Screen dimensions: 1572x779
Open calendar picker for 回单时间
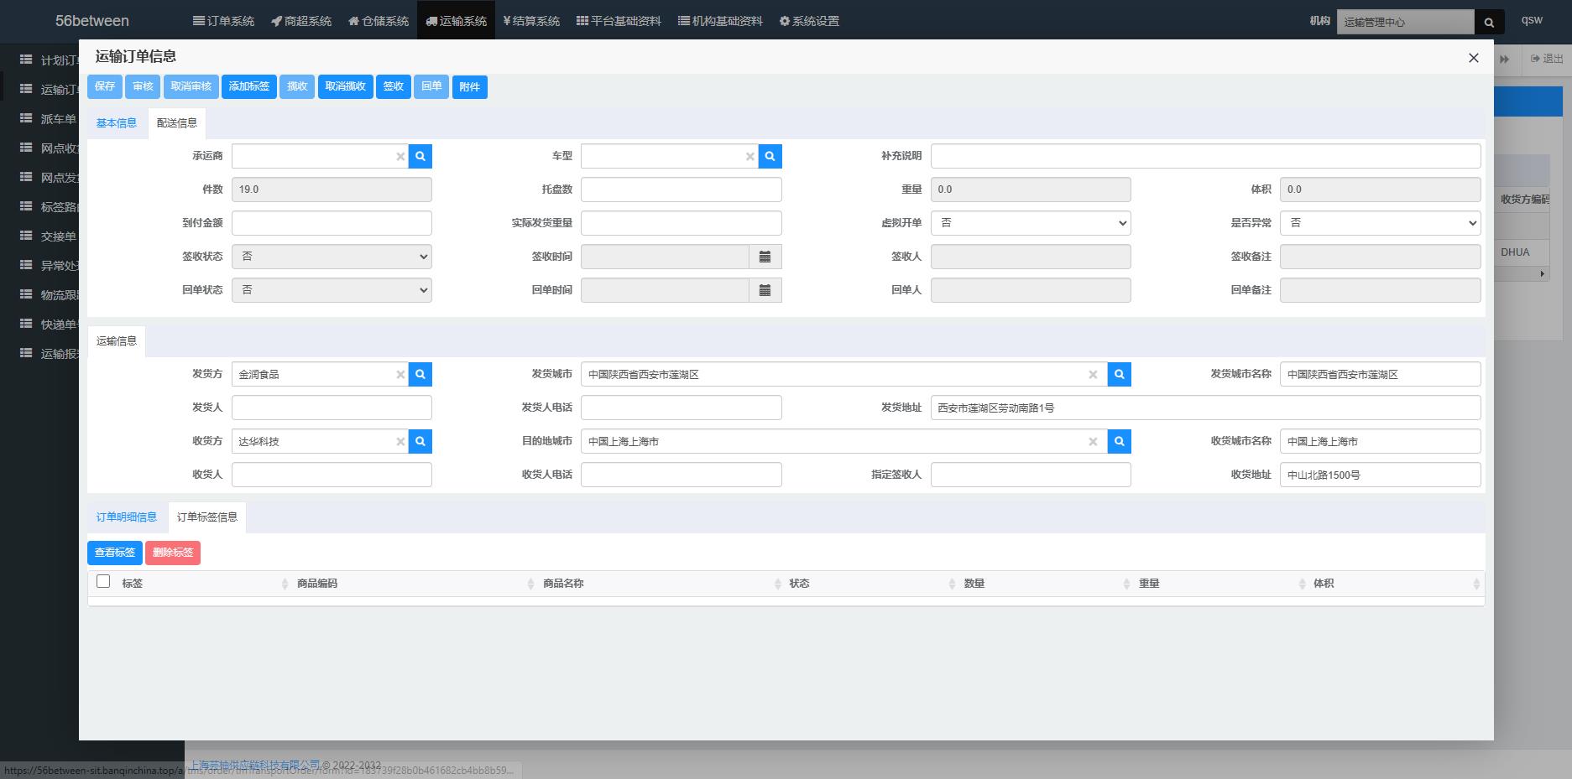765,290
